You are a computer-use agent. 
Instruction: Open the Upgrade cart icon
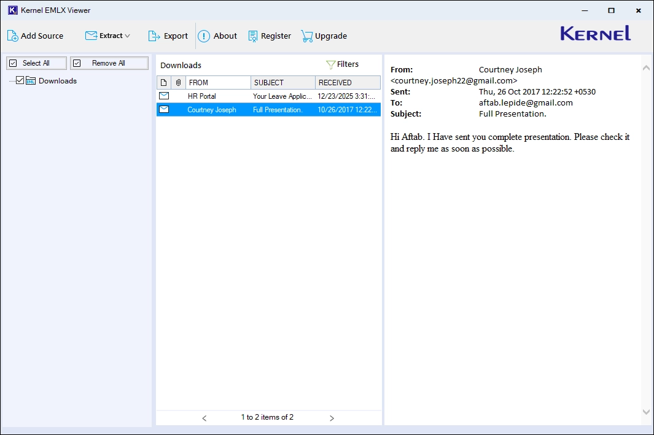click(x=306, y=36)
